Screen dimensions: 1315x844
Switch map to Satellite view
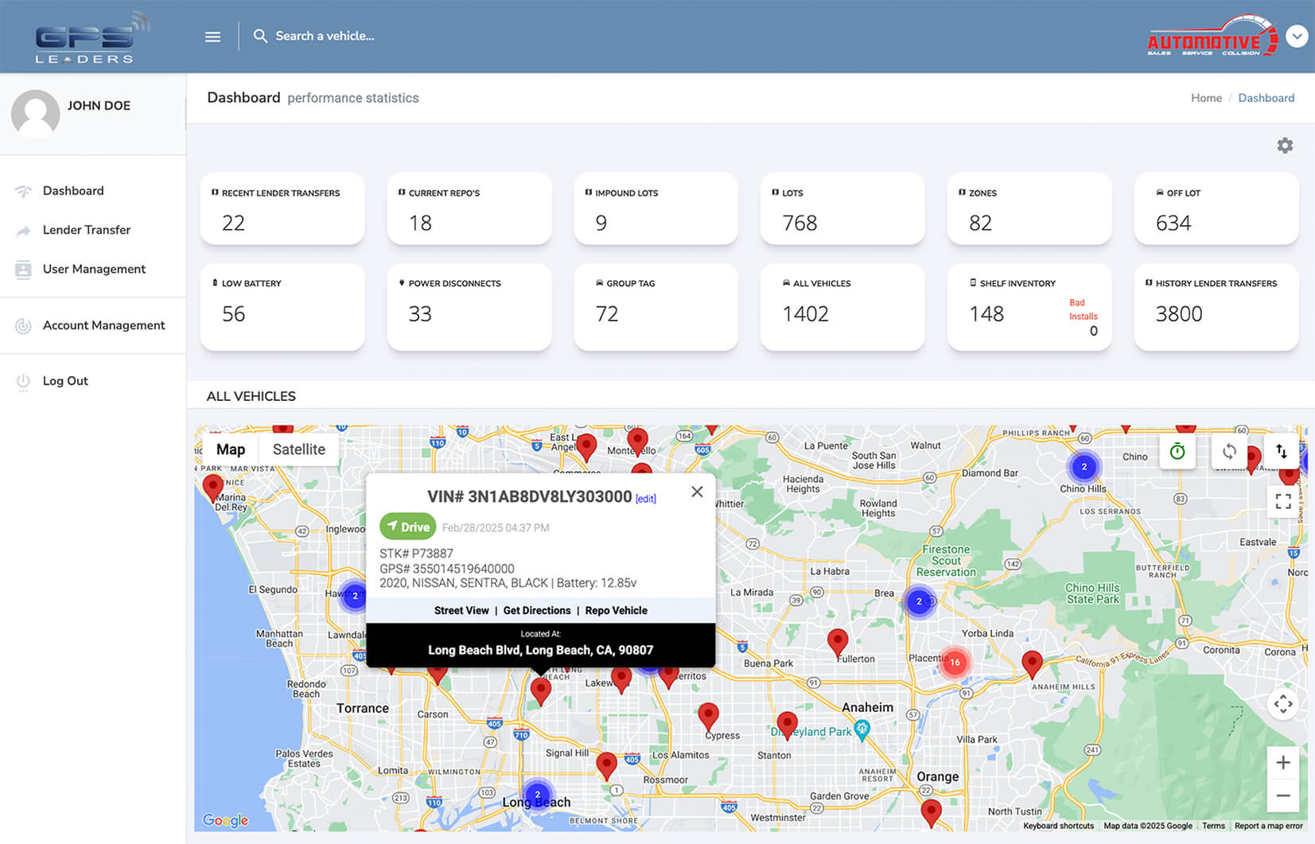298,449
